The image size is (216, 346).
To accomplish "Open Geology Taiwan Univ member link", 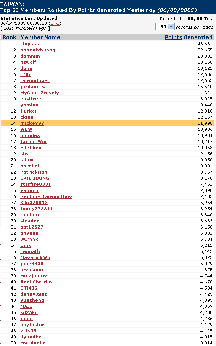I will pos(46,196).
